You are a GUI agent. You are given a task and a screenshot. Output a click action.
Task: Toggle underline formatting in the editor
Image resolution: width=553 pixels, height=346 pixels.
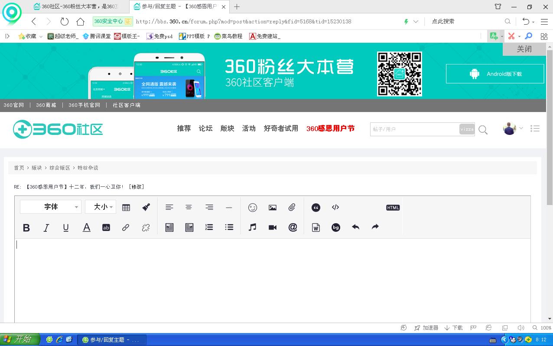[66, 227]
